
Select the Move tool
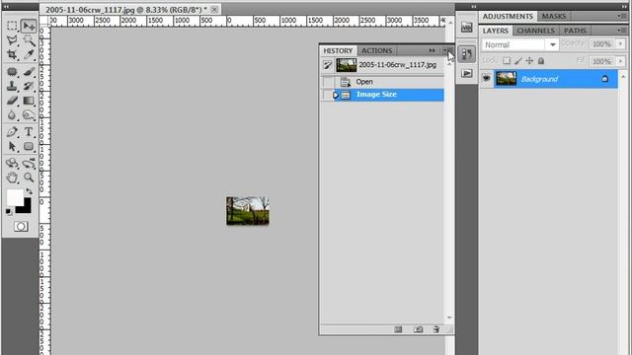pyautogui.click(x=29, y=26)
